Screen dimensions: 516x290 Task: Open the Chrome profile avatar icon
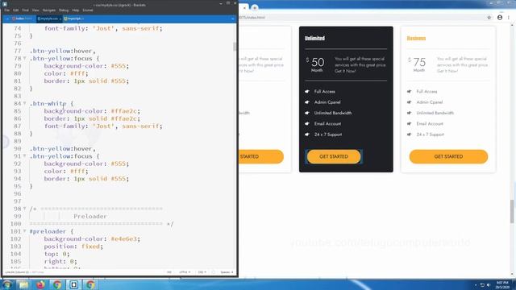[x=500, y=18]
